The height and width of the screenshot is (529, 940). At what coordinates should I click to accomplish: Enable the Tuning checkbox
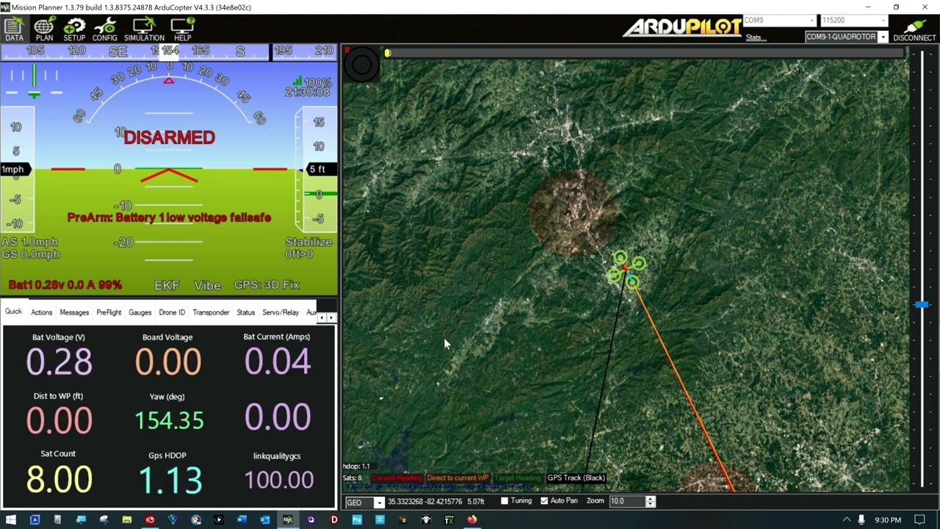(505, 501)
